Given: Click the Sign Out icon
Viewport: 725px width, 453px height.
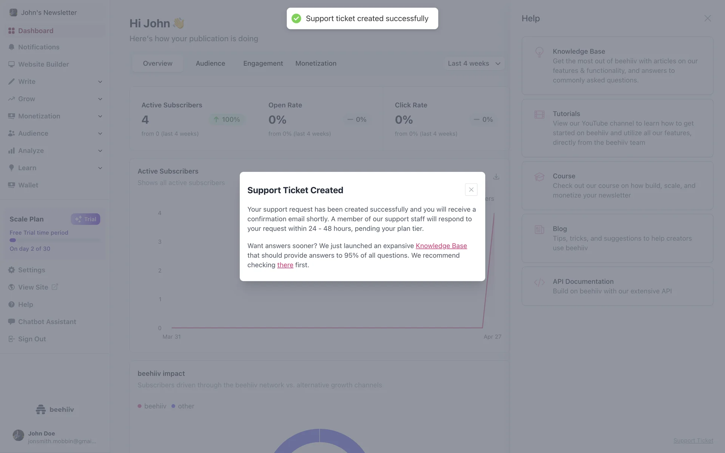Looking at the screenshot, I should pyautogui.click(x=12, y=339).
